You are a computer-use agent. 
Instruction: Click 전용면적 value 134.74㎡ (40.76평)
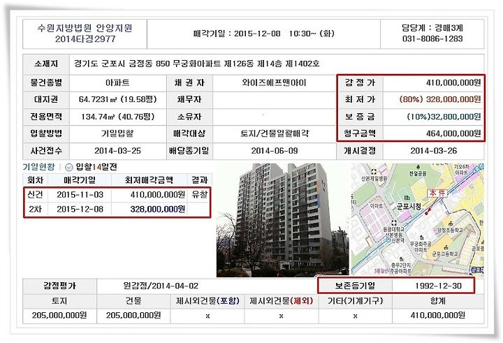point(117,117)
